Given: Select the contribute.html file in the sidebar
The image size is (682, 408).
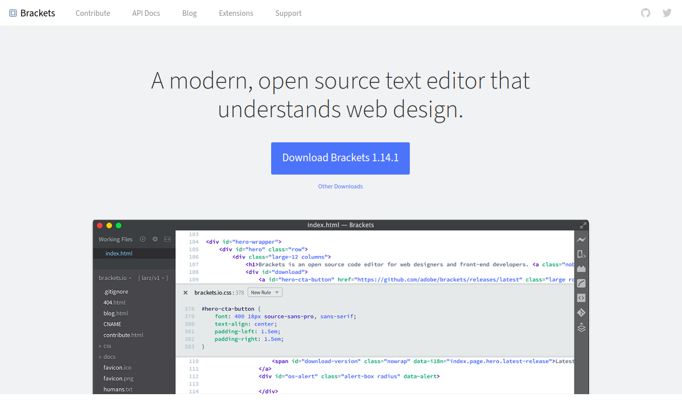Looking at the screenshot, I should coord(123,335).
